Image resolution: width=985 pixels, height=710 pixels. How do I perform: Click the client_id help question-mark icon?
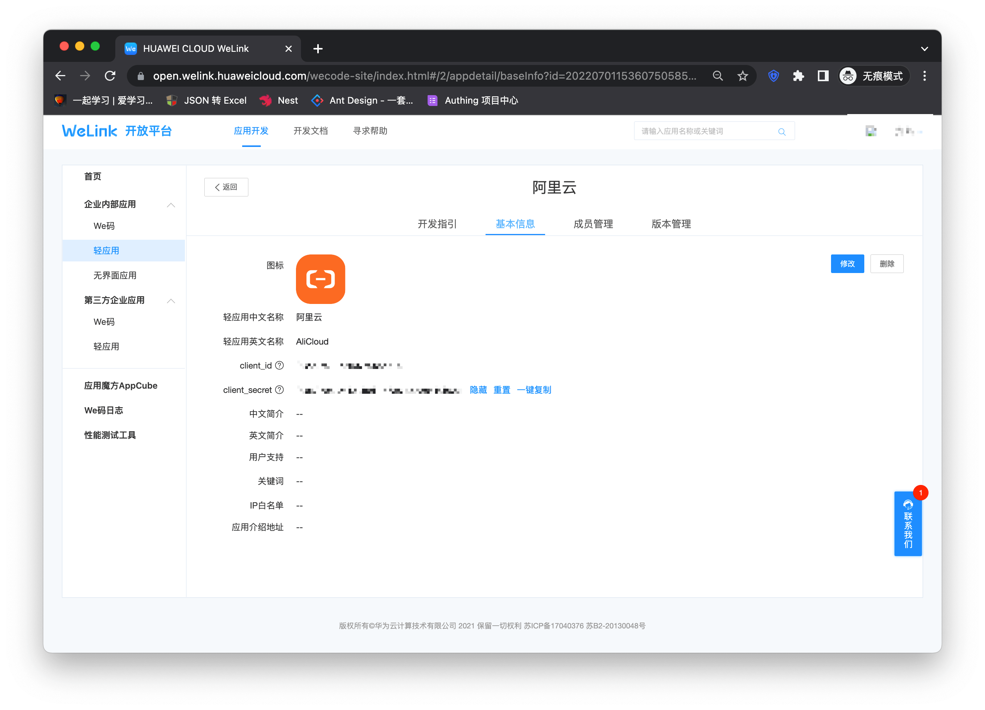(280, 365)
